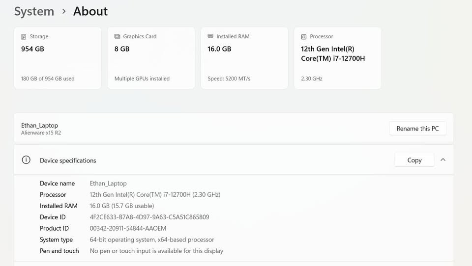Rename this PC button
The height and width of the screenshot is (266, 472).
[417, 129]
